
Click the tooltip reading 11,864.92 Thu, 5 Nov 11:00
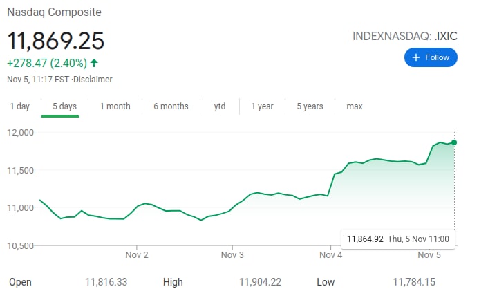click(x=397, y=239)
